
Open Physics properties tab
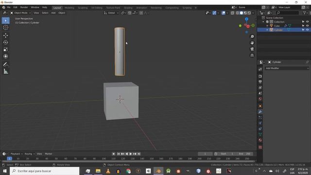pyautogui.click(x=260, y=123)
